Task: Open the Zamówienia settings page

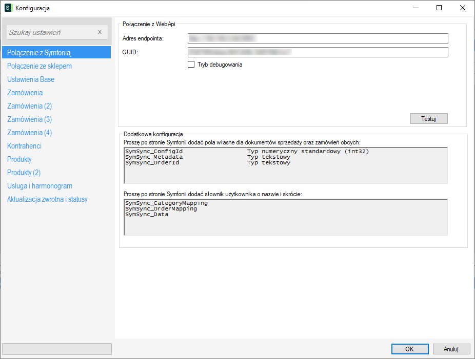Action: (x=25, y=93)
